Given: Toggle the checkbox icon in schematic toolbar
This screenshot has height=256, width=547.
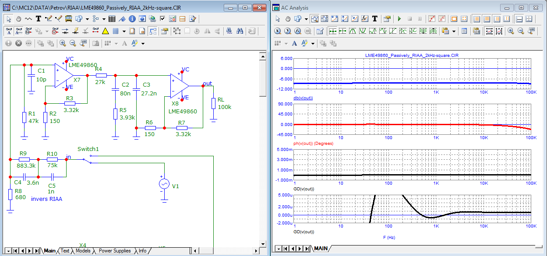Looking at the screenshot, I should point(162,19).
